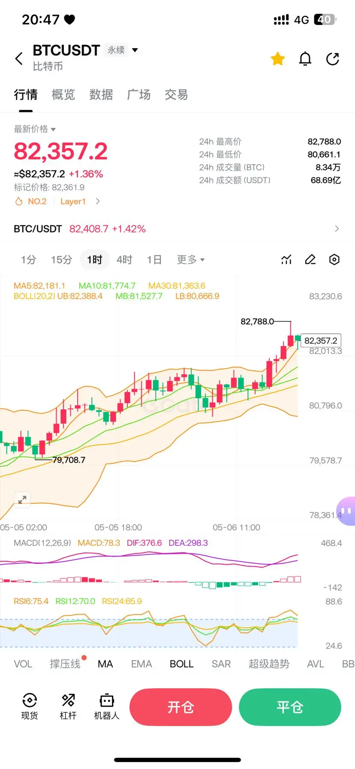Toggle the favorite star icon
Viewport: 355px width, 769px height.
pyautogui.click(x=278, y=59)
